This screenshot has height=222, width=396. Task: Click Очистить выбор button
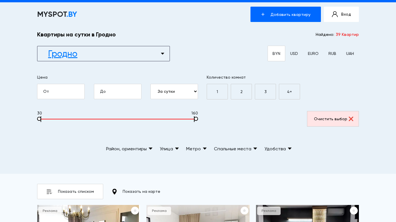[x=333, y=119]
